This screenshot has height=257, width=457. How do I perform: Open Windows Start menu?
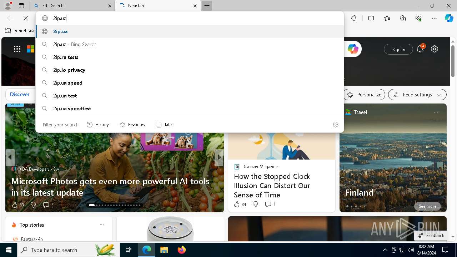tap(9, 250)
